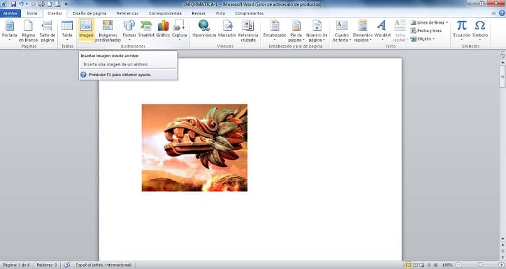Switch to the Diseño de página tab

tap(89, 13)
